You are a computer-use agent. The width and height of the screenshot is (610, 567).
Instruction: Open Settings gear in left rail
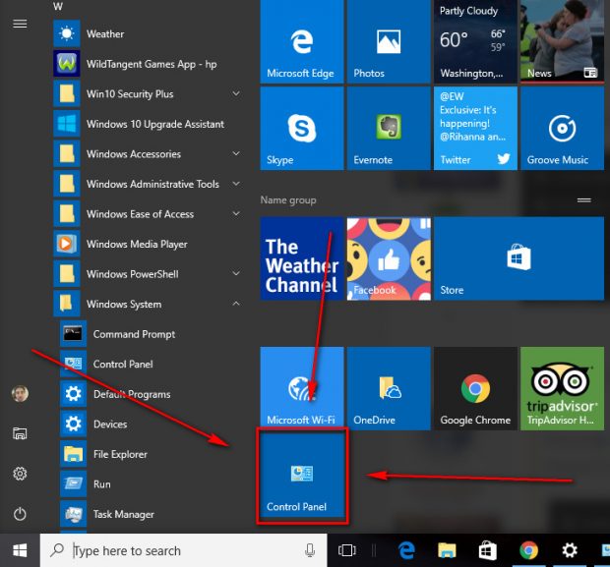click(x=20, y=474)
